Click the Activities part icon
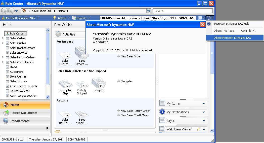Viewport: 264px width, 143px height. pos(58,34)
